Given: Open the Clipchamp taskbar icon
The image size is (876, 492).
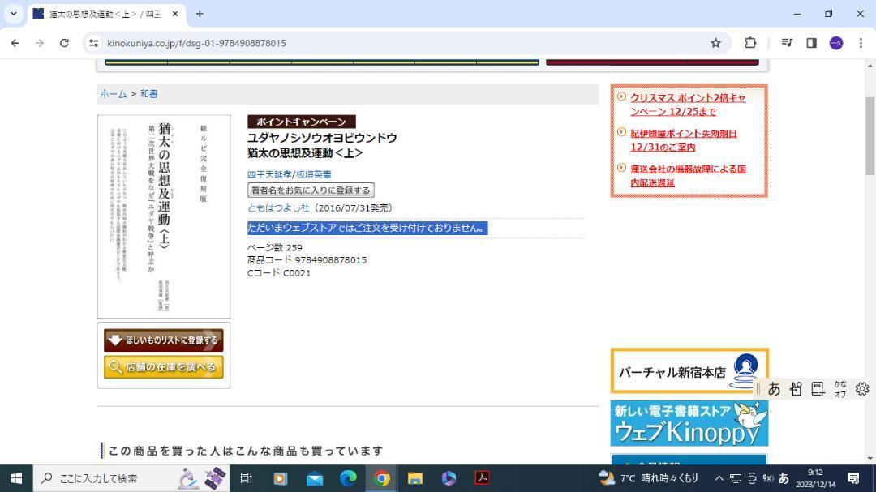Looking at the screenshot, I should (x=449, y=478).
